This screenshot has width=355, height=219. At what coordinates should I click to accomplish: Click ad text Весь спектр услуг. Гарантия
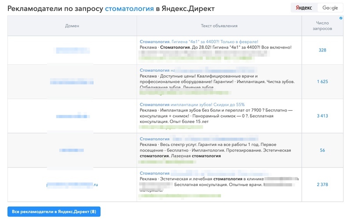[x=215, y=150]
